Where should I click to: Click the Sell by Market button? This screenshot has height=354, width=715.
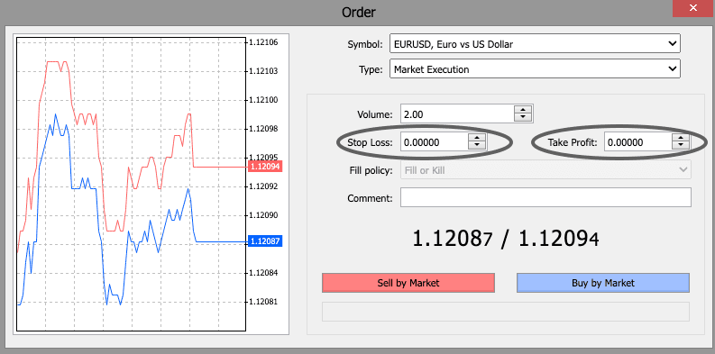408,283
